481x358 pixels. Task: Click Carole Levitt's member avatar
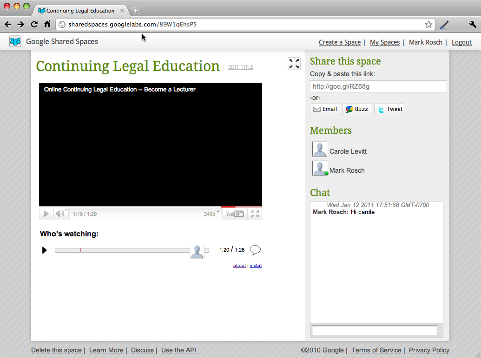[x=320, y=149]
